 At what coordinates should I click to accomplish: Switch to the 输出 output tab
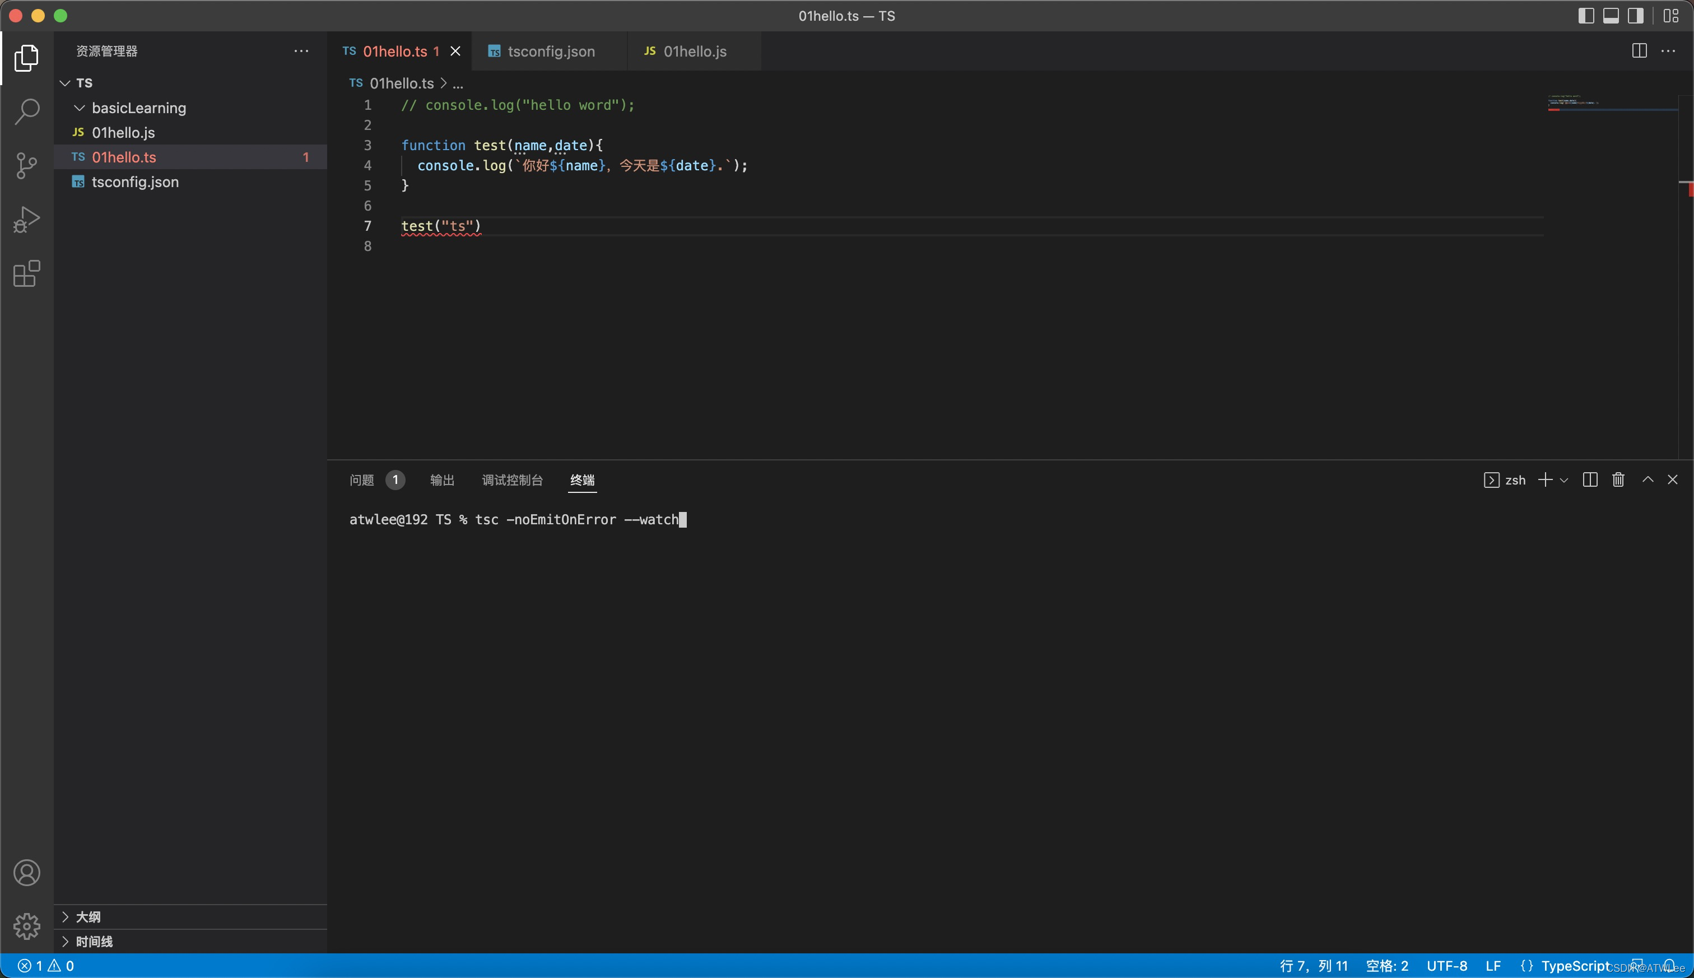[x=442, y=479]
